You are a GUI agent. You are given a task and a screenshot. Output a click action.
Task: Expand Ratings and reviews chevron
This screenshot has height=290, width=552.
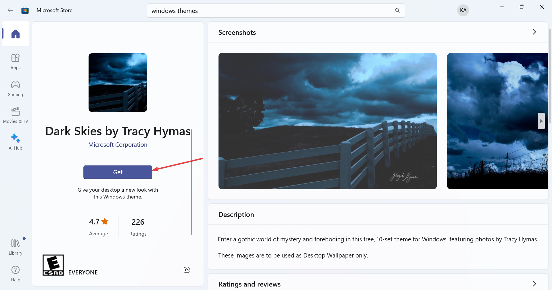point(534,284)
